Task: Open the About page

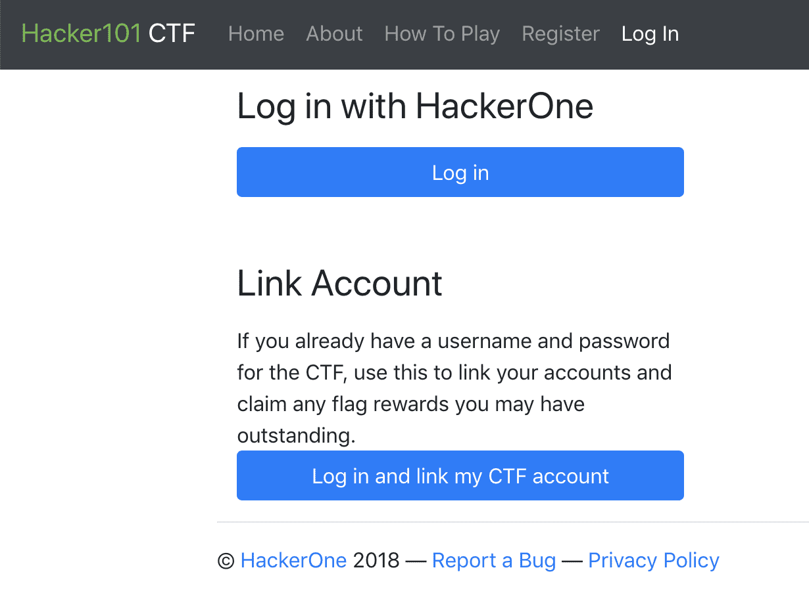Action: tap(334, 33)
